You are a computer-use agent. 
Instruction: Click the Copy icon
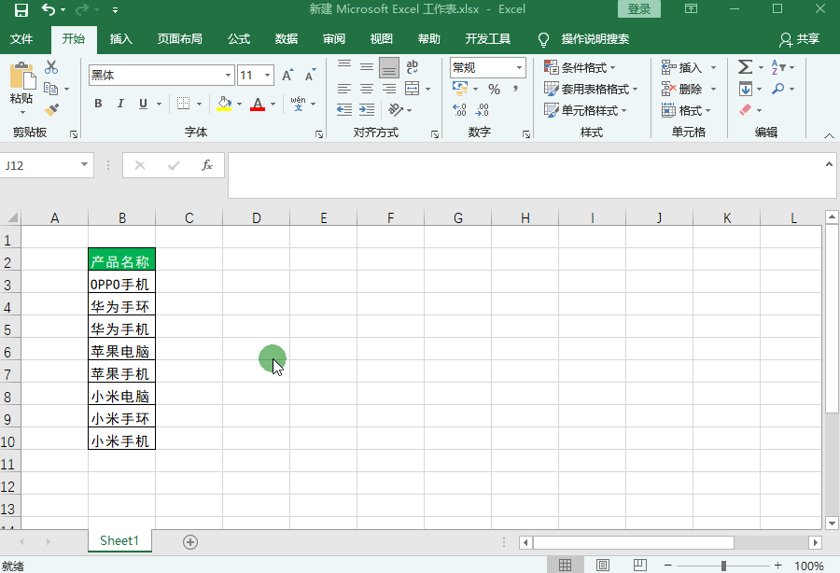[x=51, y=89]
